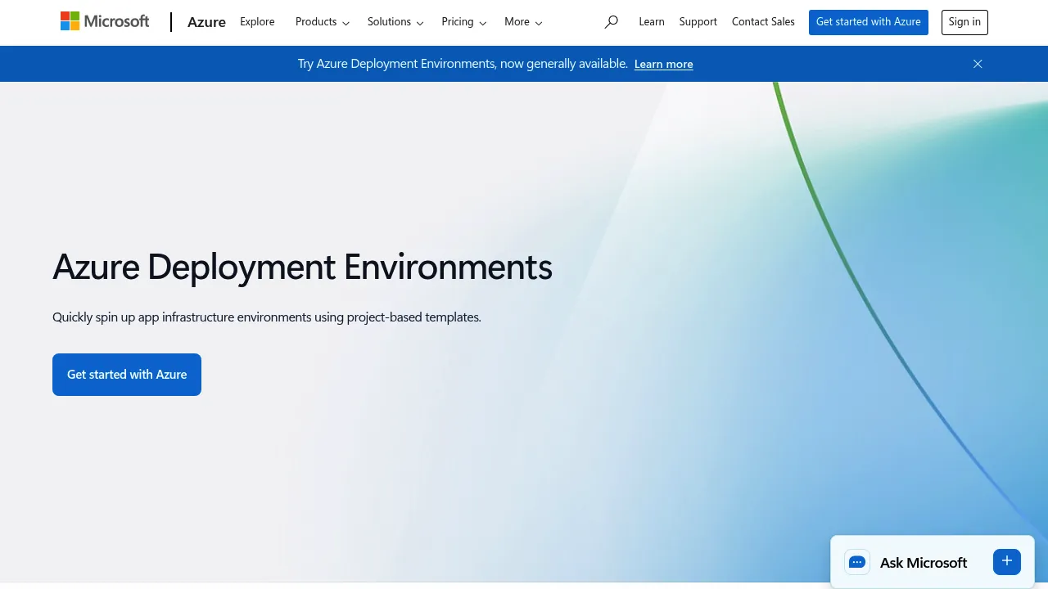Viewport: 1048px width, 589px height.
Task: Open the Azure home link
Action: coord(206,22)
